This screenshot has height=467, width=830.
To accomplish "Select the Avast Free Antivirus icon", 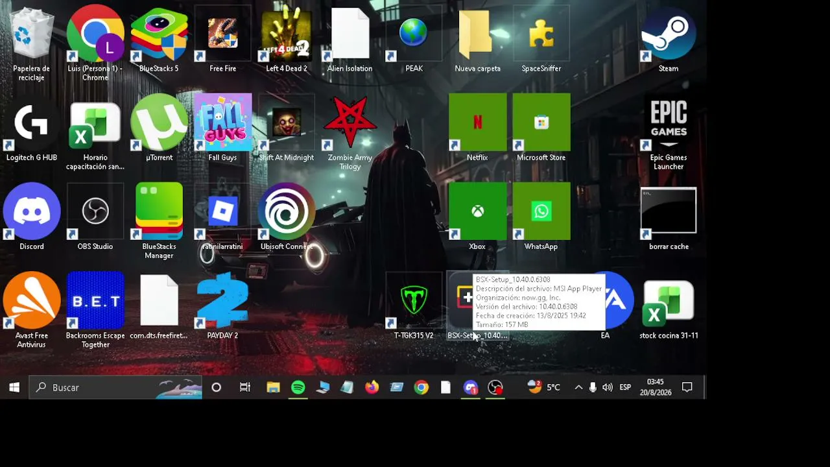I will 32,310.
